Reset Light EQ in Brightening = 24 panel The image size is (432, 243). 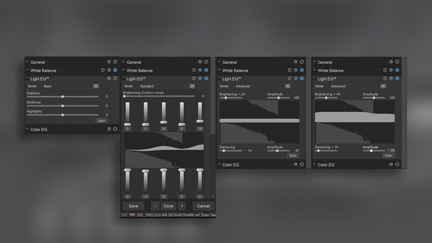click(289, 78)
